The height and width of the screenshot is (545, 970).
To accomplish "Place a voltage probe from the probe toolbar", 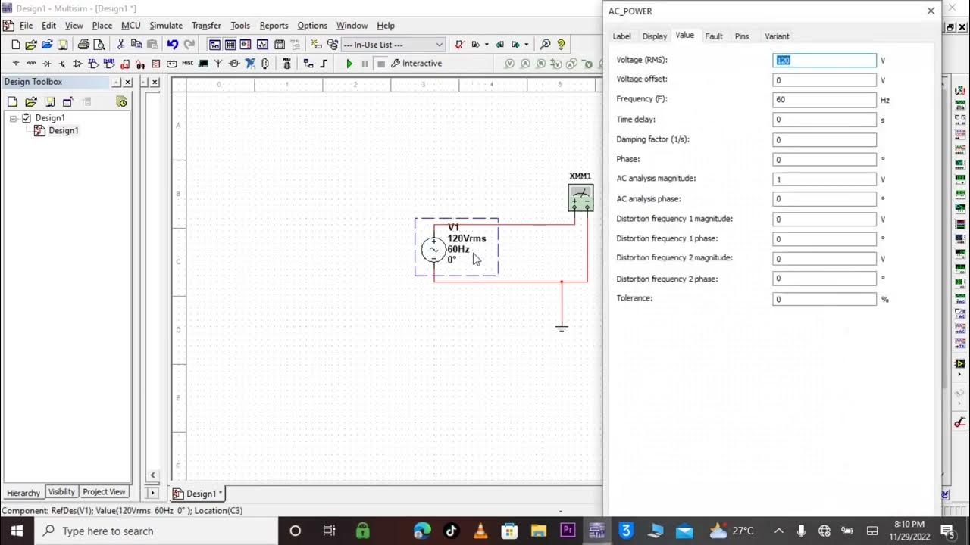I will coord(510,64).
